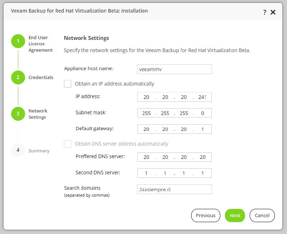Click the Previous button
The image size is (287, 234).
click(x=206, y=215)
